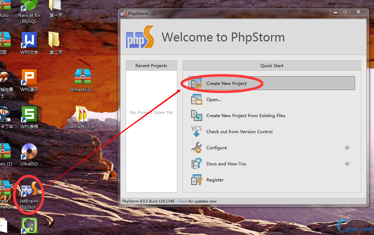Click the Check for updates link

tap(182, 201)
